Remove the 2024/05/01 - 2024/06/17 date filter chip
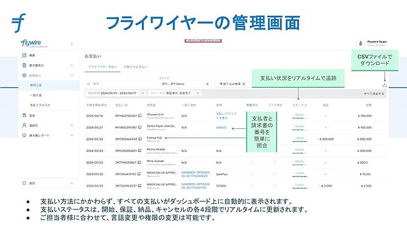This screenshot has height=228, width=407. pos(143,93)
